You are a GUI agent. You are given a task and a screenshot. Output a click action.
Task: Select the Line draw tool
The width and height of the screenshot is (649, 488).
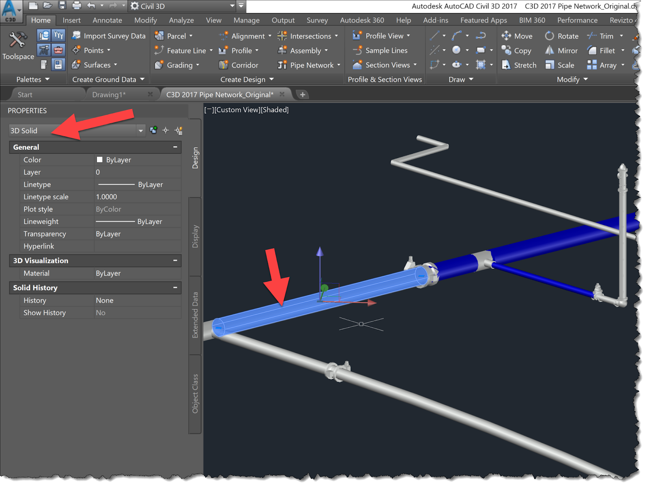pyautogui.click(x=434, y=36)
